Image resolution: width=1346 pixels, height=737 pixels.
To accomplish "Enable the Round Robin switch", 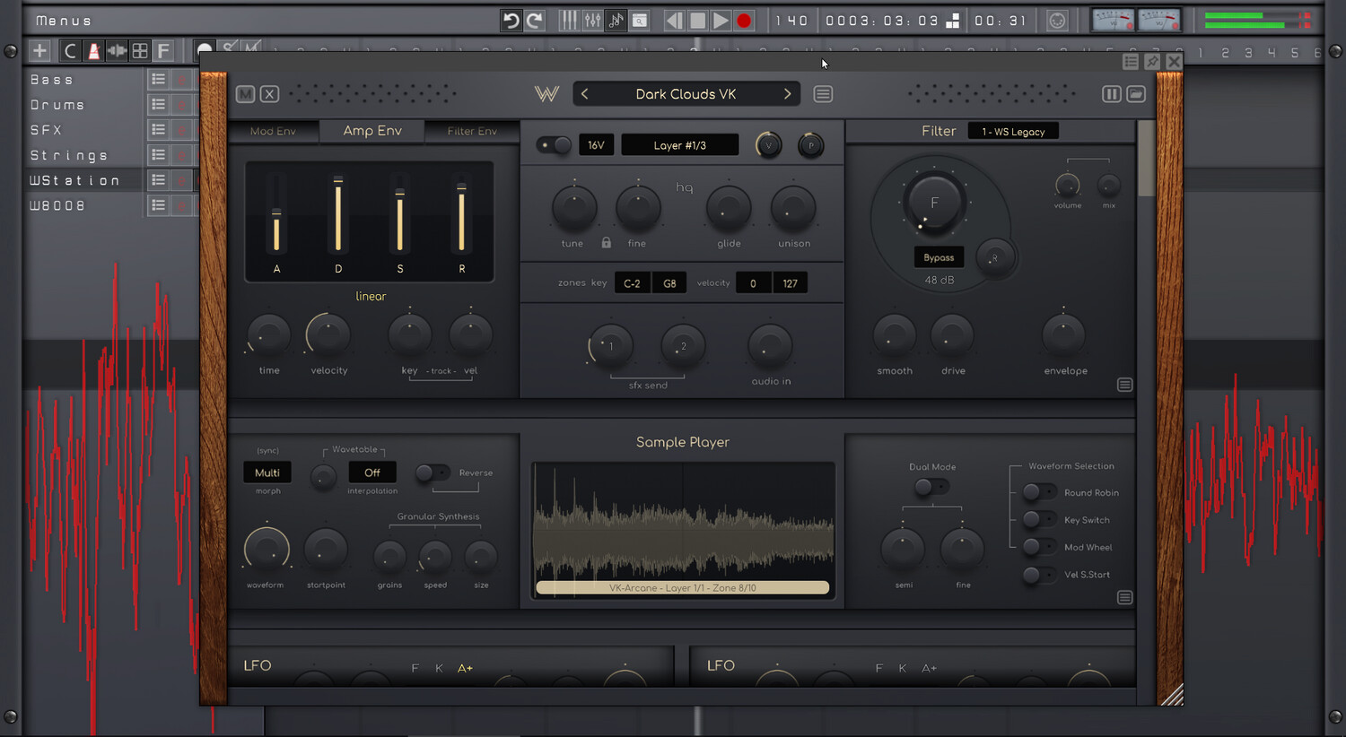I will pyautogui.click(x=1039, y=492).
